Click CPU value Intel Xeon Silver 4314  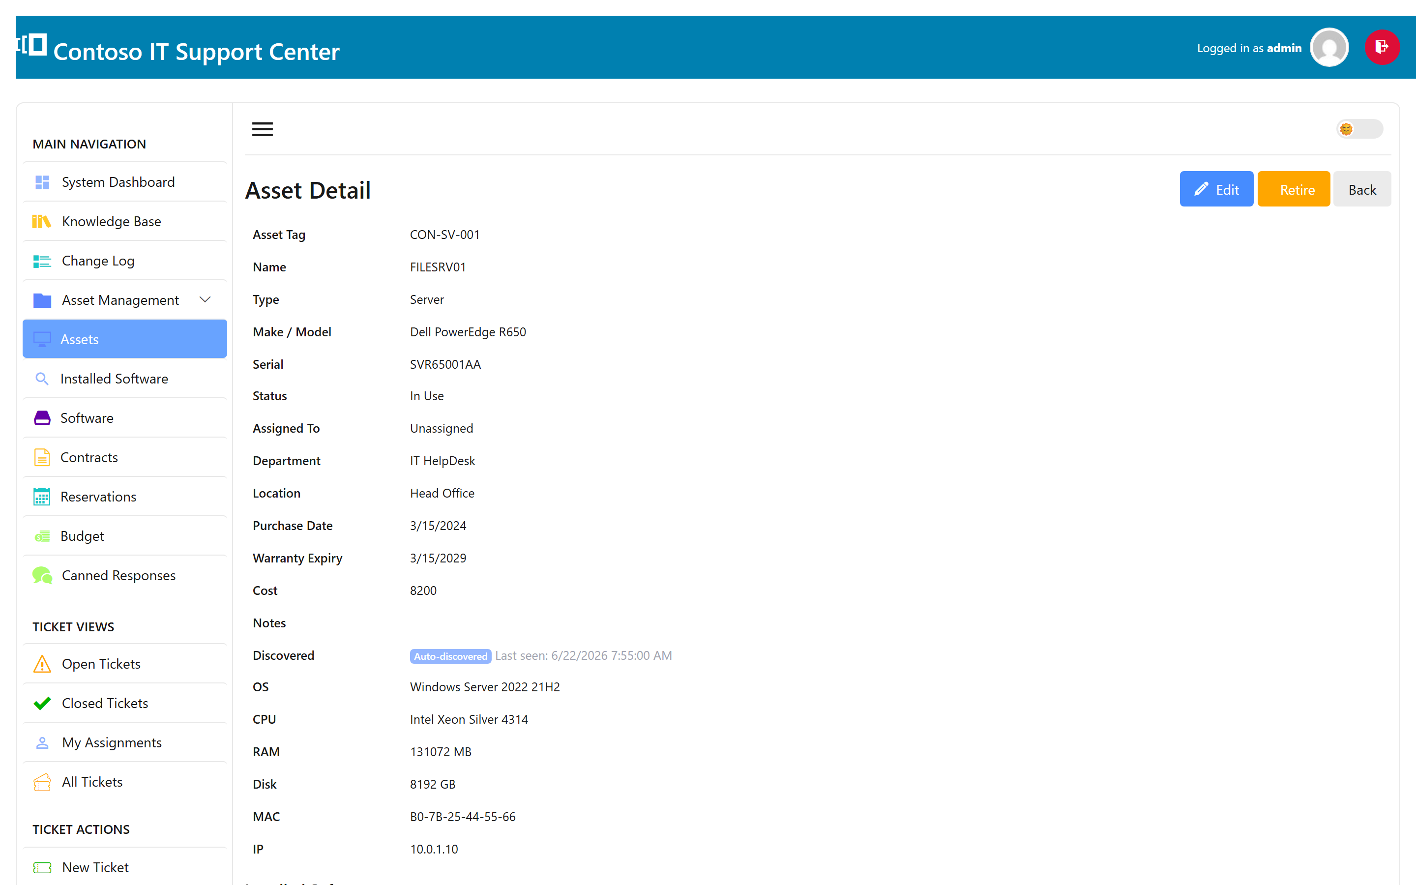tap(469, 719)
